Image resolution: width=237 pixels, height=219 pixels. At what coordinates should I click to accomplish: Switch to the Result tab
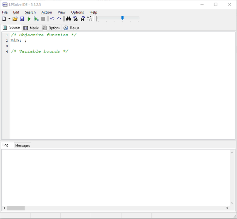point(71,28)
